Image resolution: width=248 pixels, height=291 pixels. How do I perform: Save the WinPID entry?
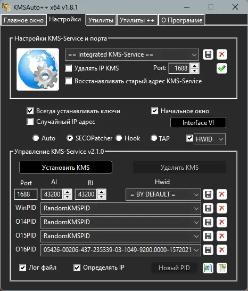pyautogui.click(x=208, y=208)
